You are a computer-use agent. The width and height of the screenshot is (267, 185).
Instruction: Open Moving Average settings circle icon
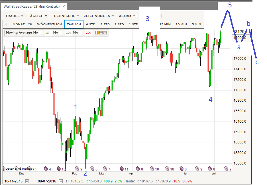(x=101, y=33)
